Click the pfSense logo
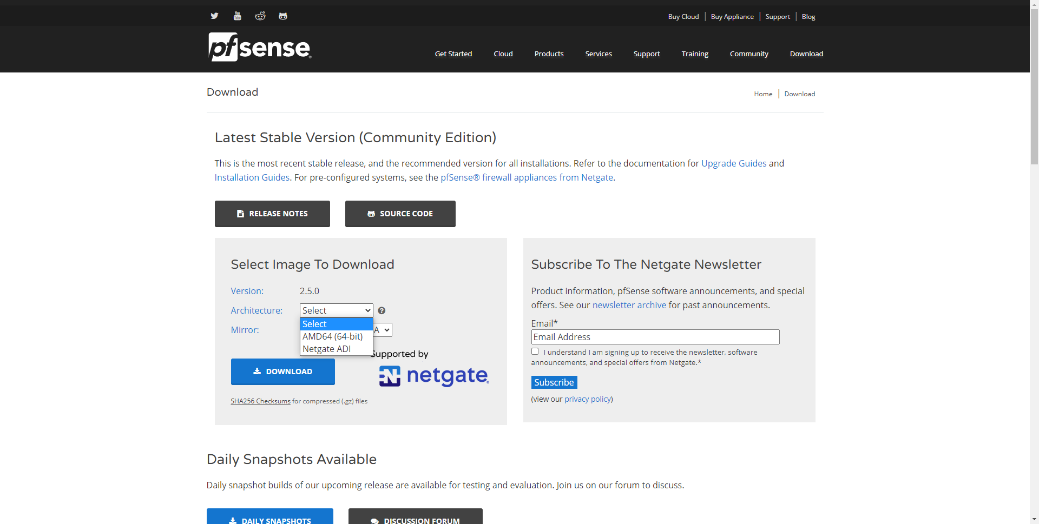Screen dimensions: 1039x524 [x=260, y=48]
